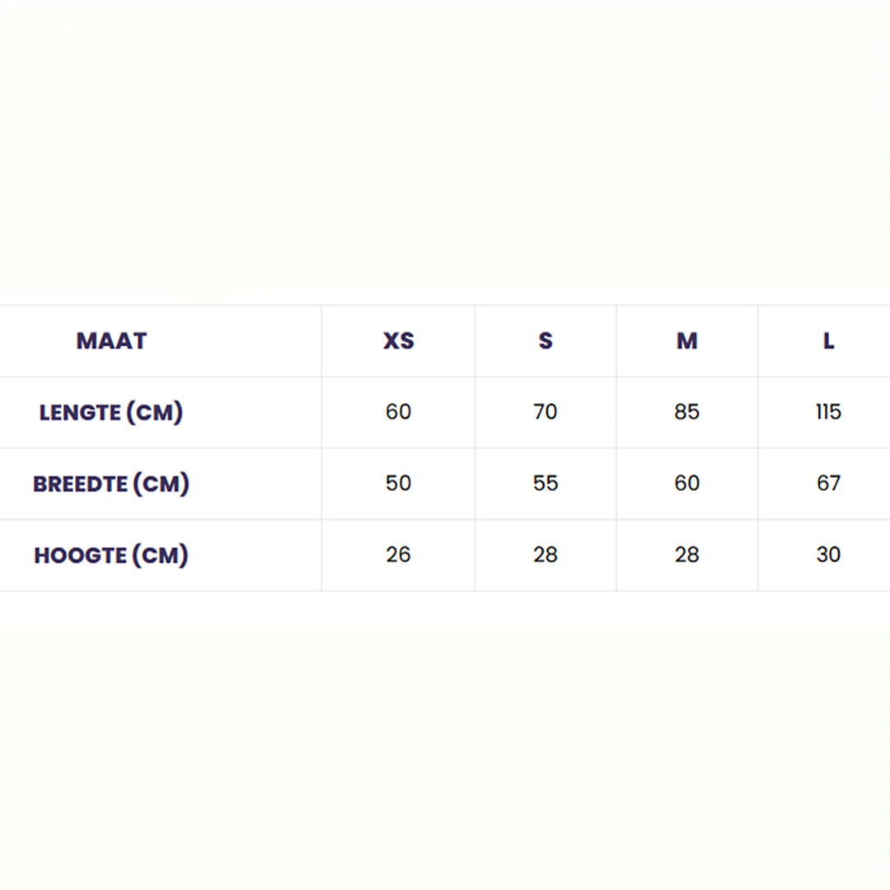Click the L length value 115
The image size is (890, 890).
point(828,412)
